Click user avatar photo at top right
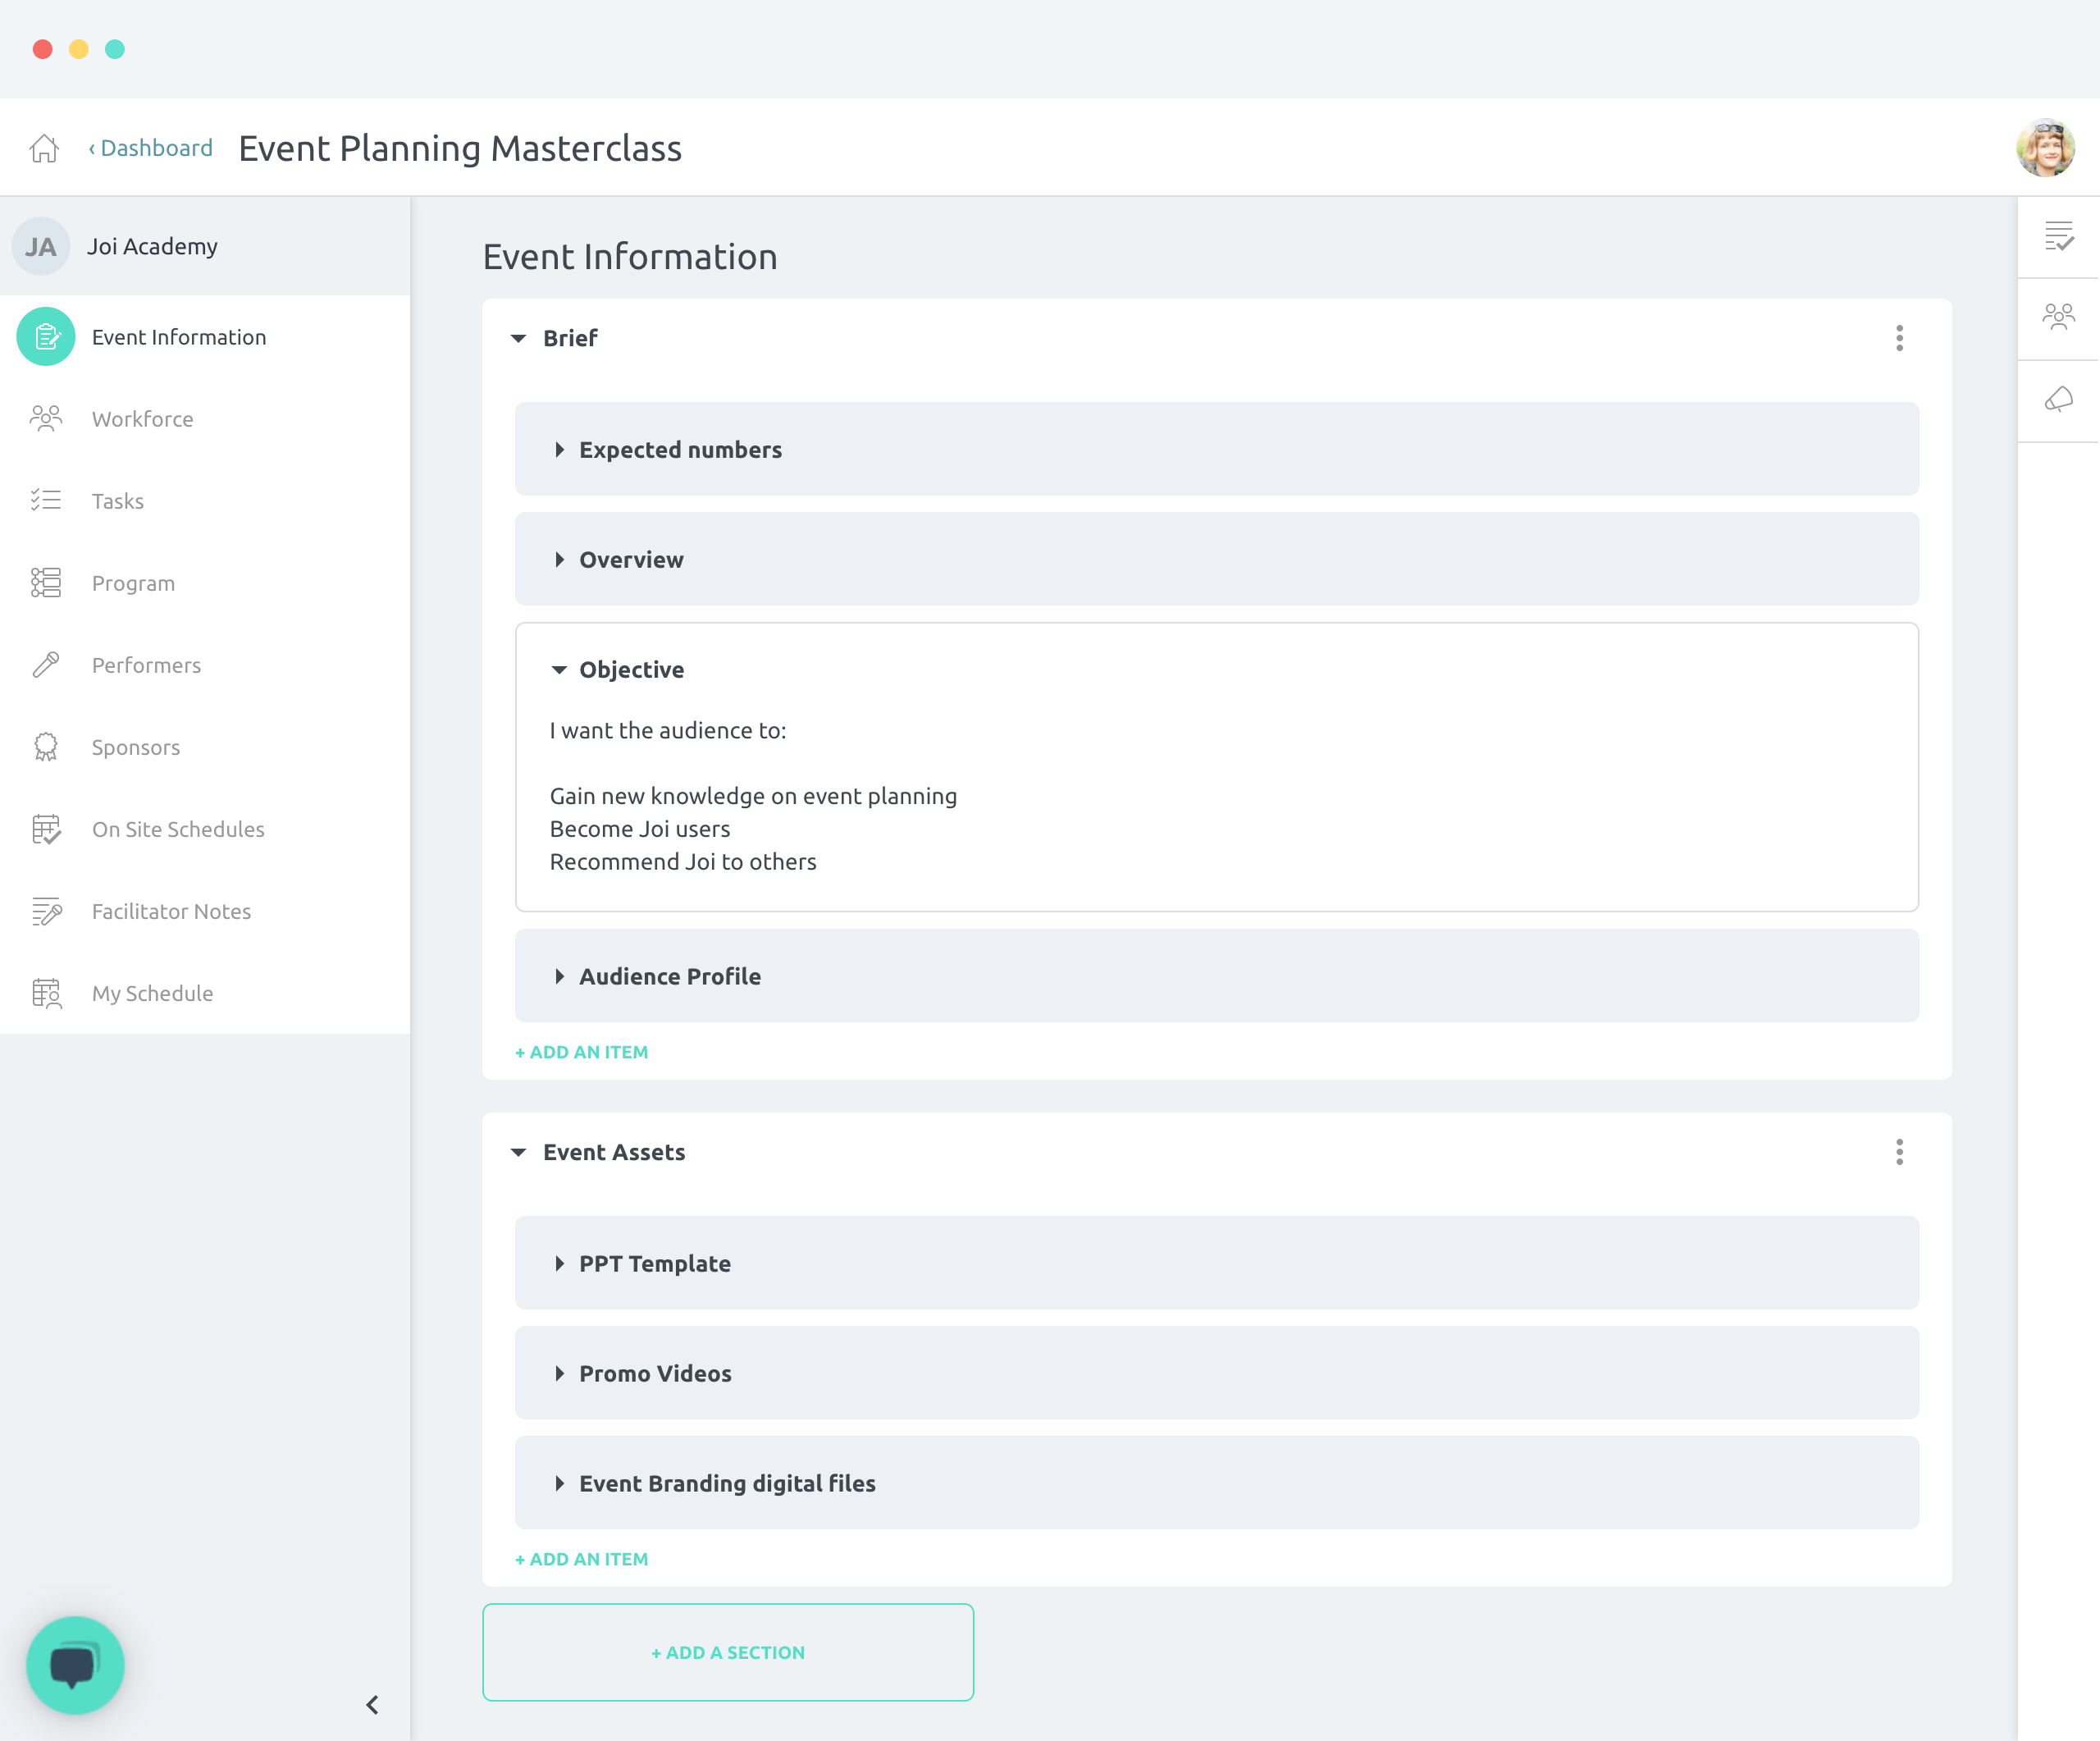The image size is (2100, 1741). coord(2045,148)
